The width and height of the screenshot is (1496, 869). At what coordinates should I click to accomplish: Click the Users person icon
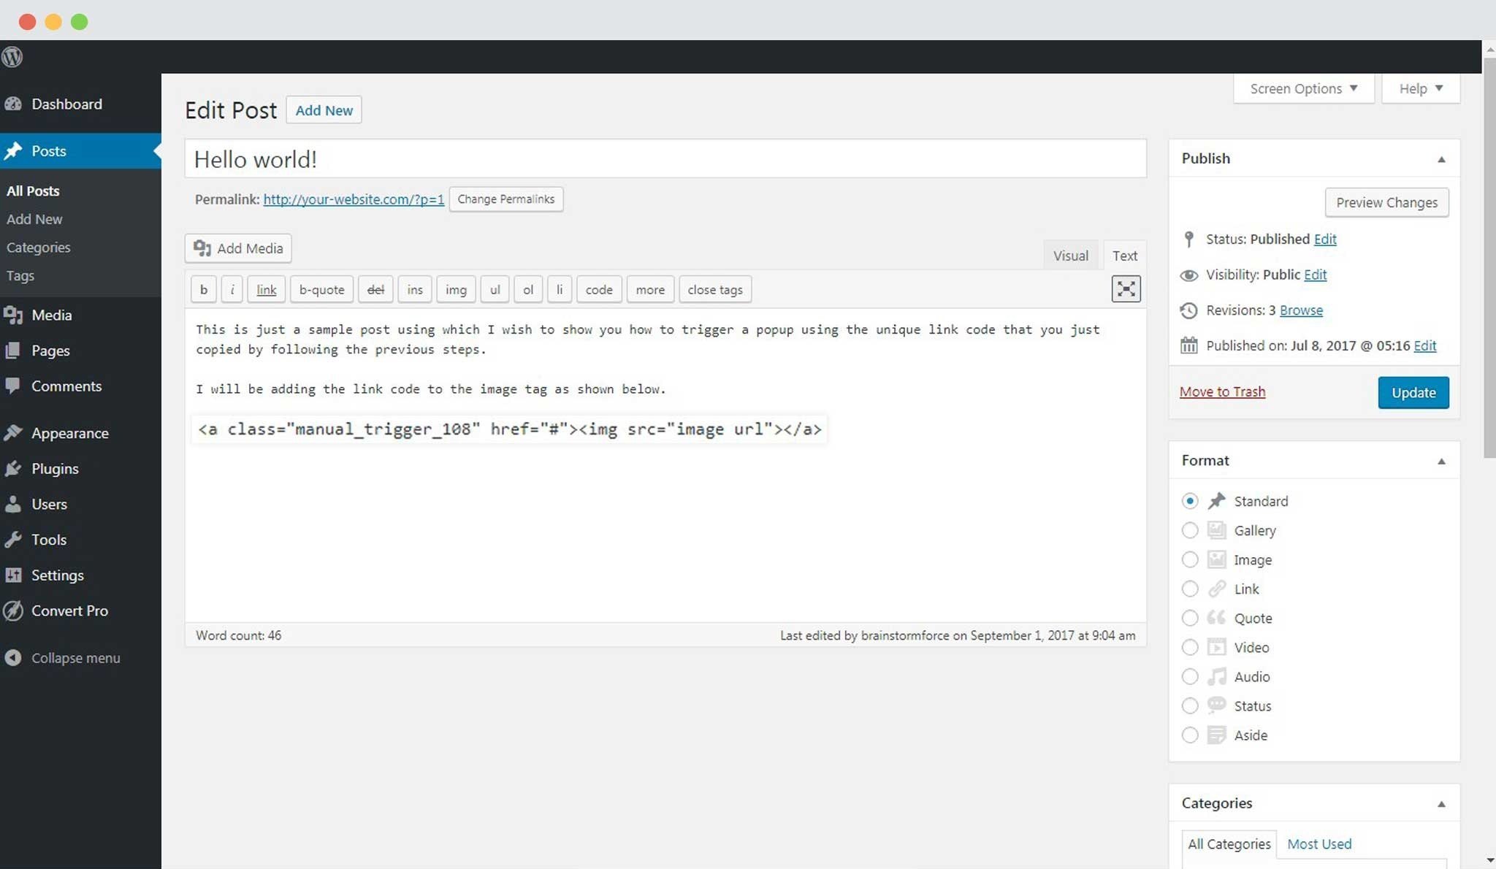13,504
